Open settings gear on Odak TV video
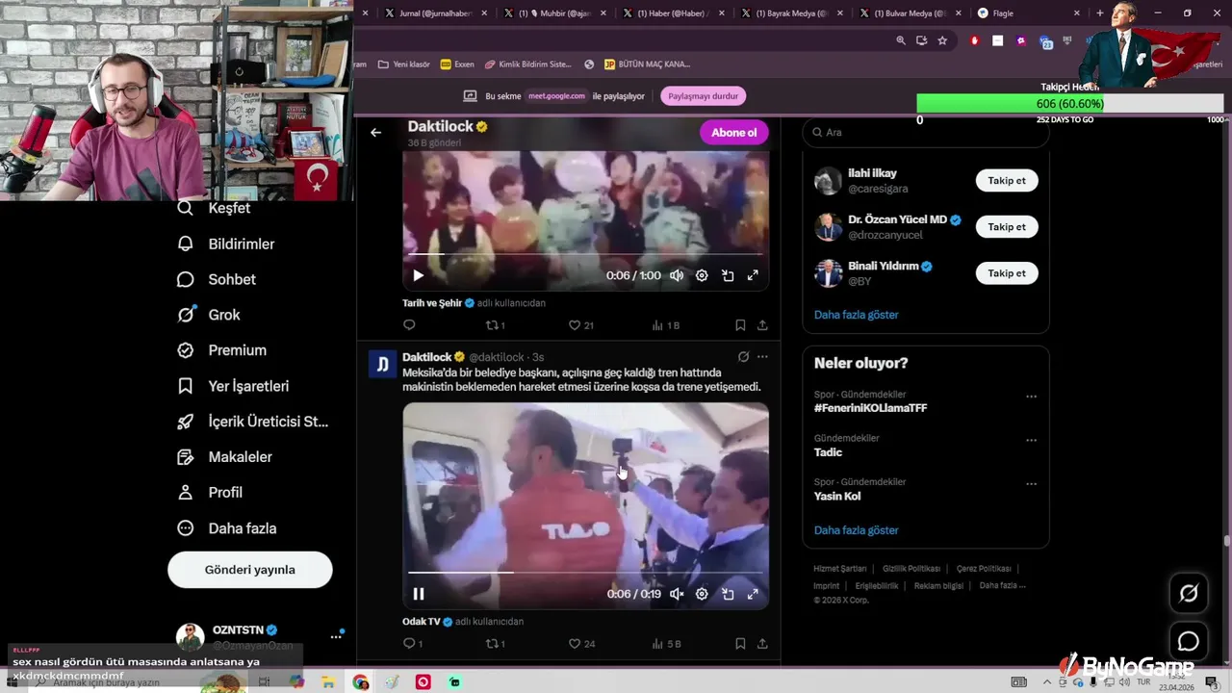Image resolution: width=1232 pixels, height=693 pixels. 702,594
